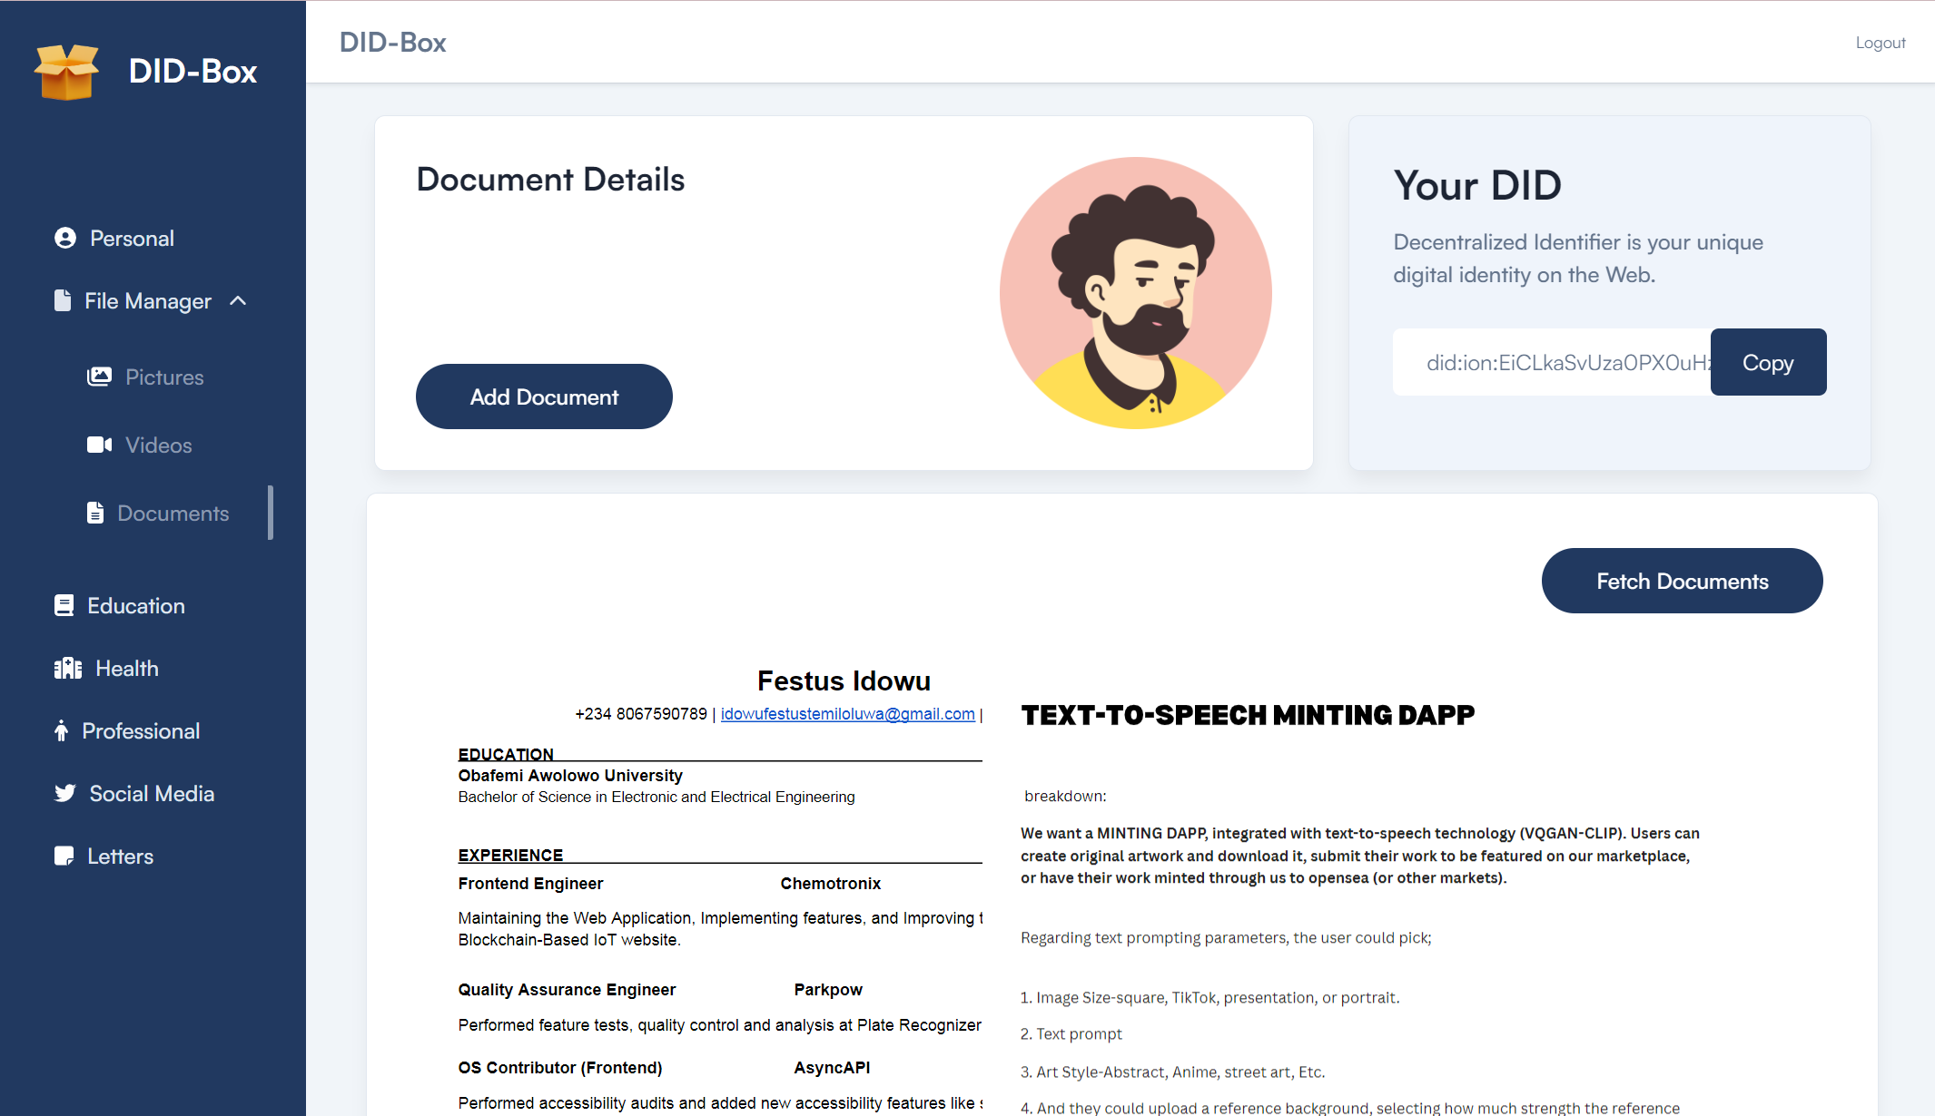The image size is (1935, 1116).
Task: Click Logout in the top bar
Action: click(1880, 43)
